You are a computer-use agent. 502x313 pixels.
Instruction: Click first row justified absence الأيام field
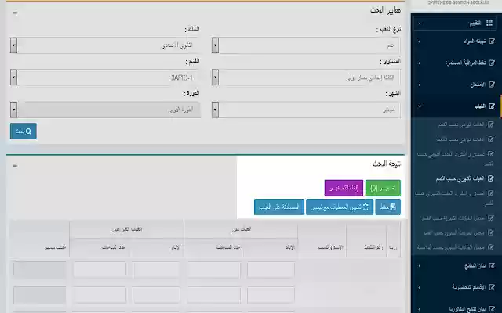[x=271, y=270]
